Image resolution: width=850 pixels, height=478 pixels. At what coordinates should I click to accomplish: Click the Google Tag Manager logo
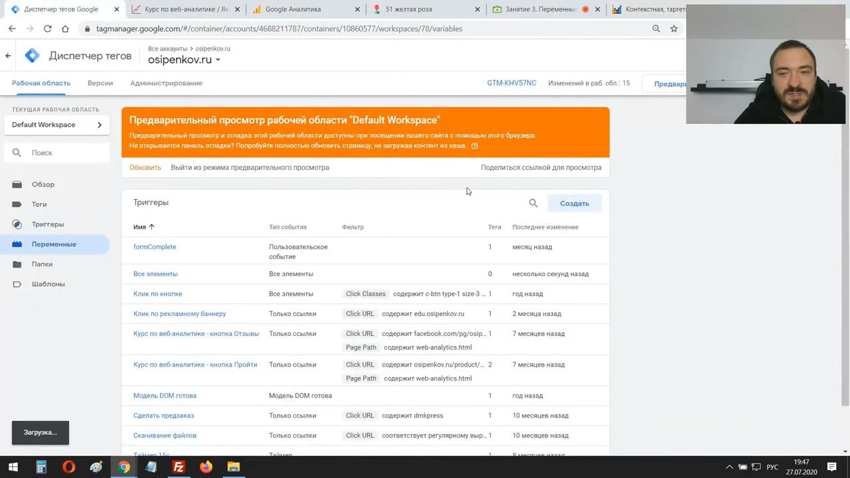32,56
